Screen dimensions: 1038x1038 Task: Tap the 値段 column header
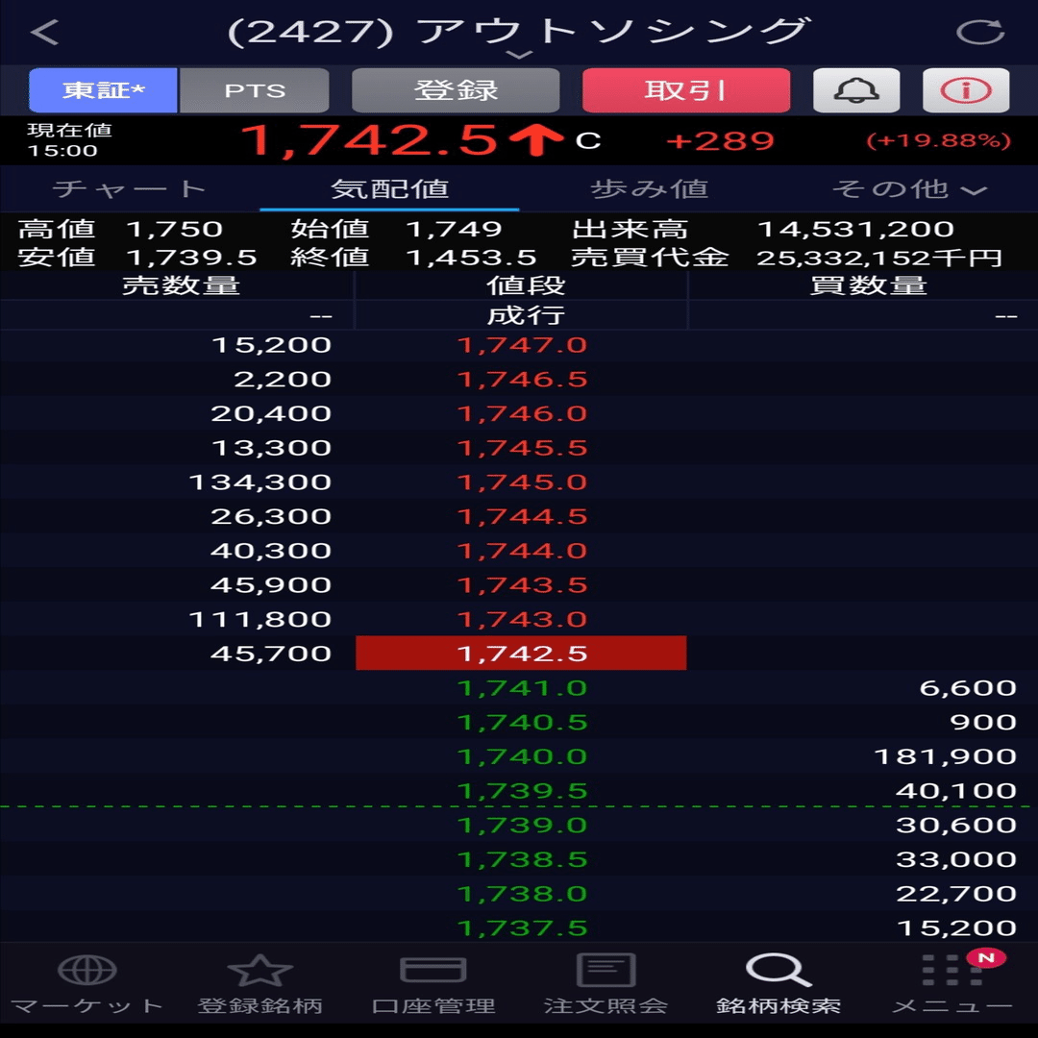(x=526, y=285)
